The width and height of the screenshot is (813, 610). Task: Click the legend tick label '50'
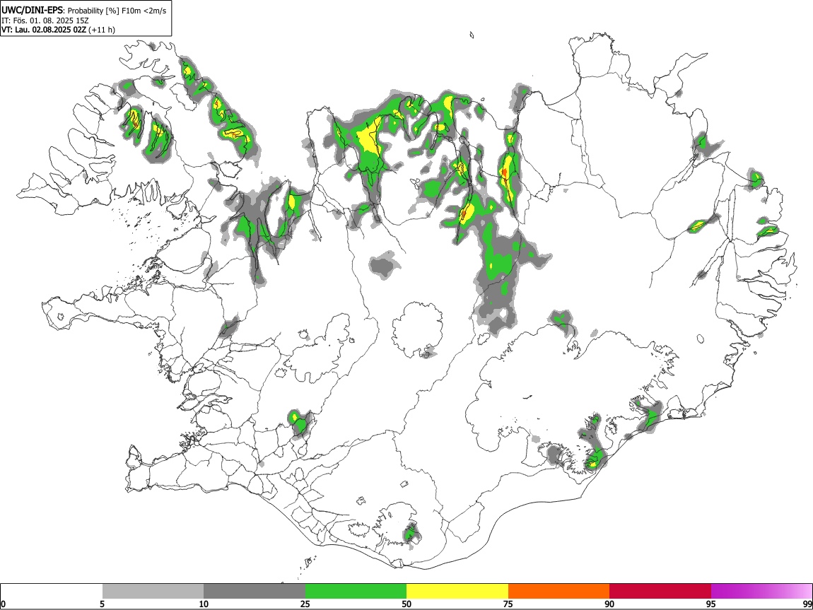[406, 604]
